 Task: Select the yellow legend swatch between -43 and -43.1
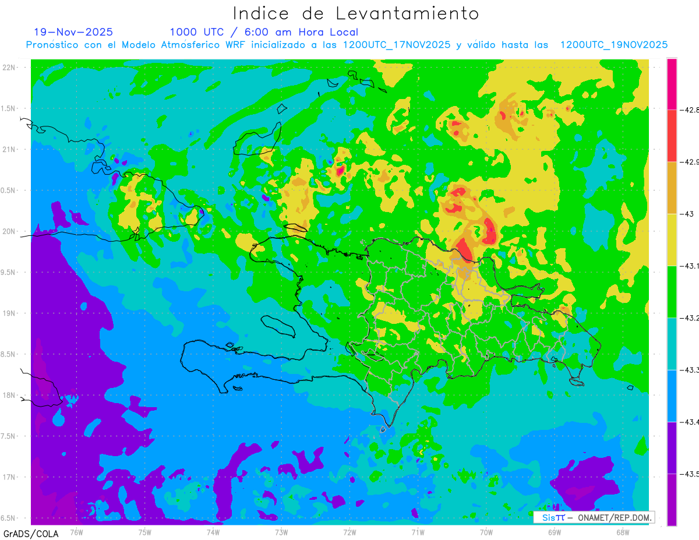pos(672,239)
